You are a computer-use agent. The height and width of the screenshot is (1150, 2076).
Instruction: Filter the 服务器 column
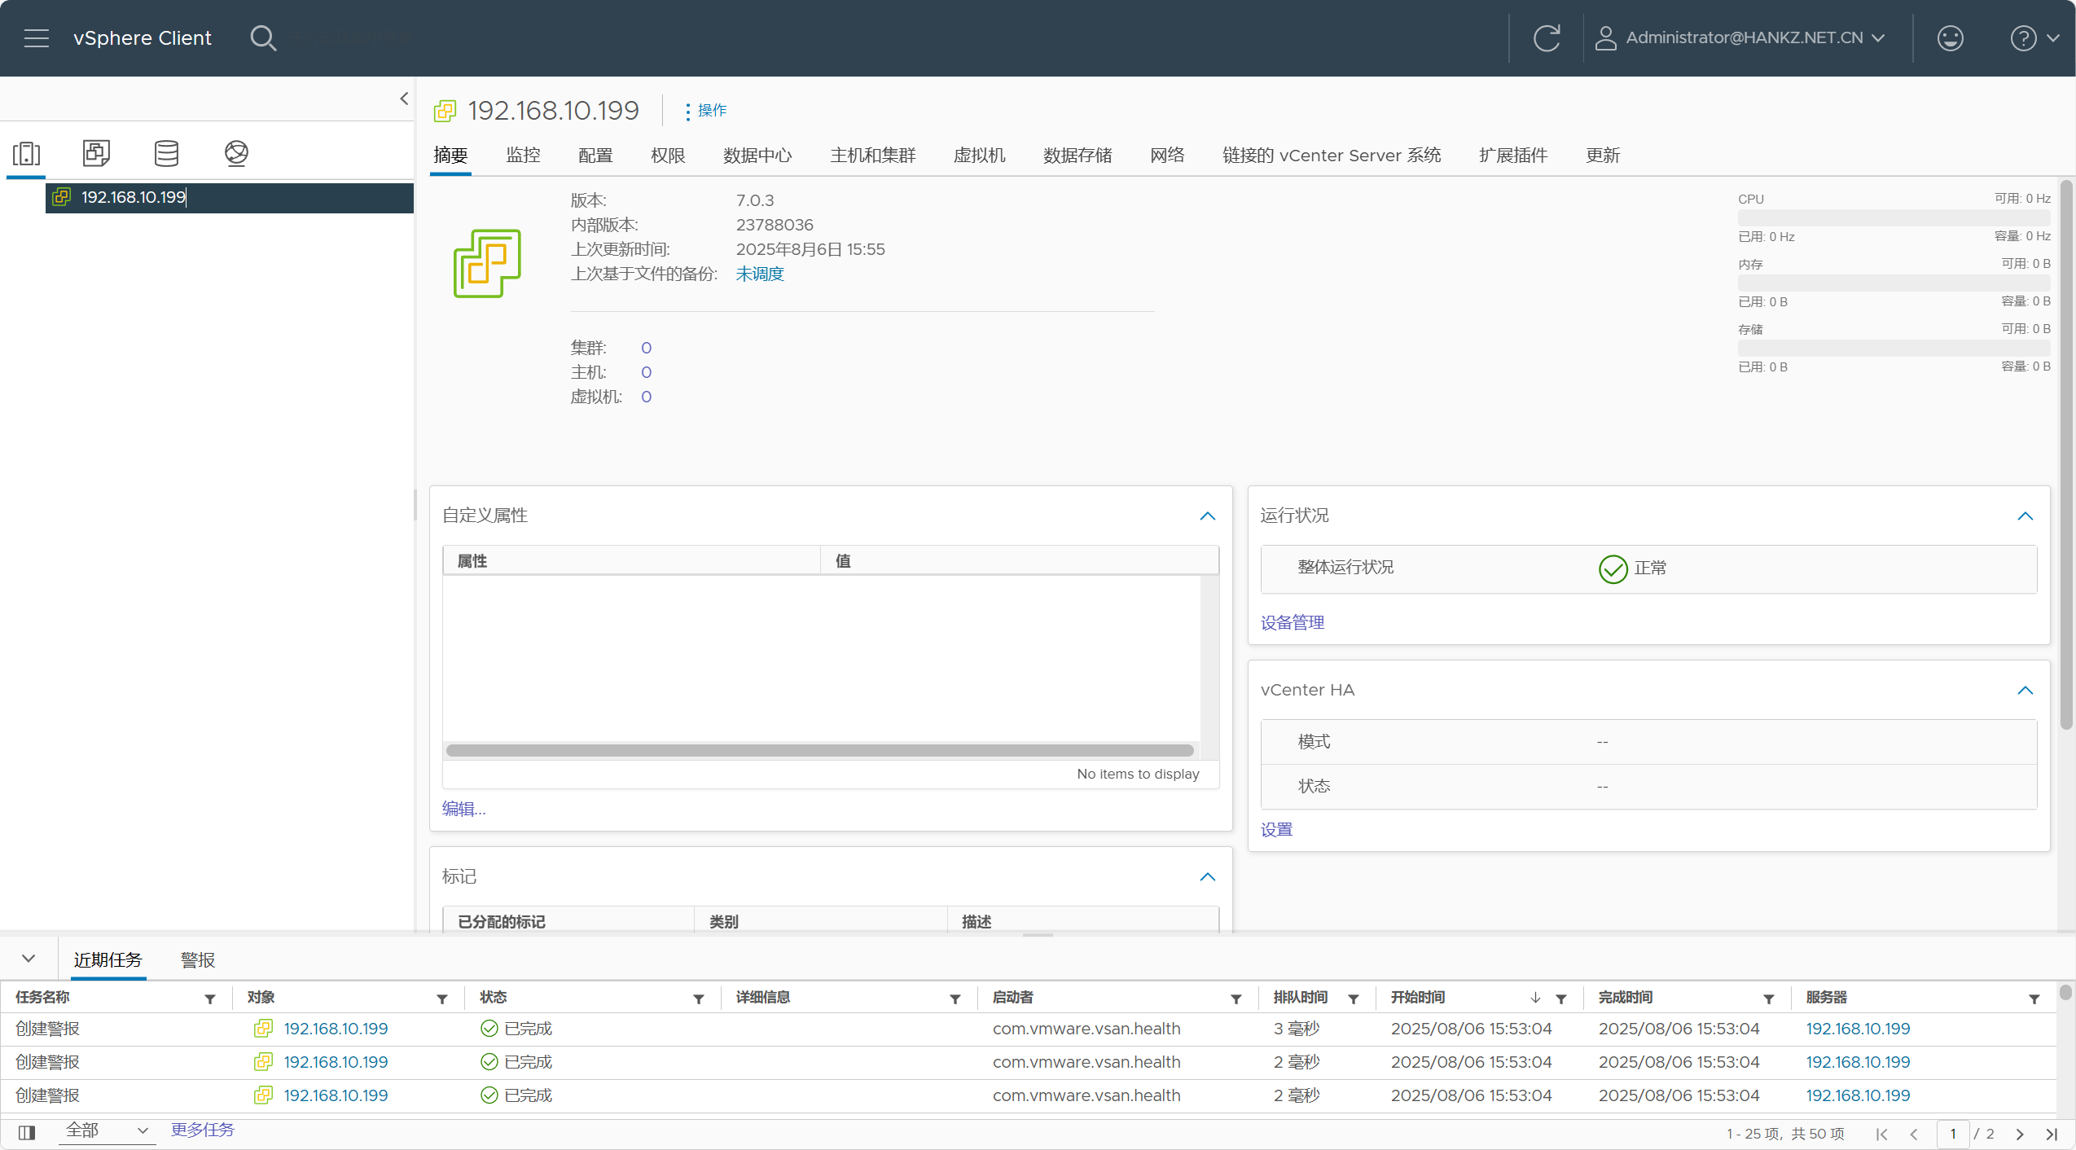click(2034, 999)
